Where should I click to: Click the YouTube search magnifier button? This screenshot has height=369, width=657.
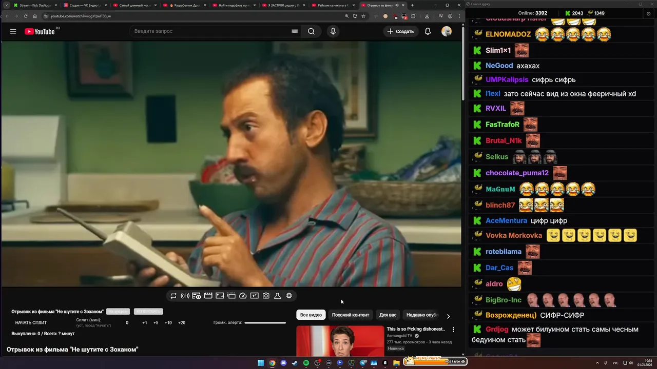pos(311,31)
